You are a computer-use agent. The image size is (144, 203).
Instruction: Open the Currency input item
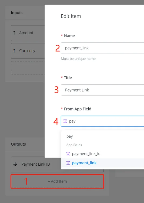(x=28, y=51)
